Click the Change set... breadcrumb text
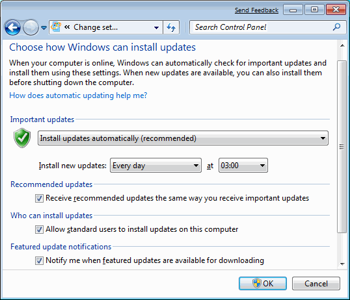The width and height of the screenshot is (350, 300). [x=96, y=27]
